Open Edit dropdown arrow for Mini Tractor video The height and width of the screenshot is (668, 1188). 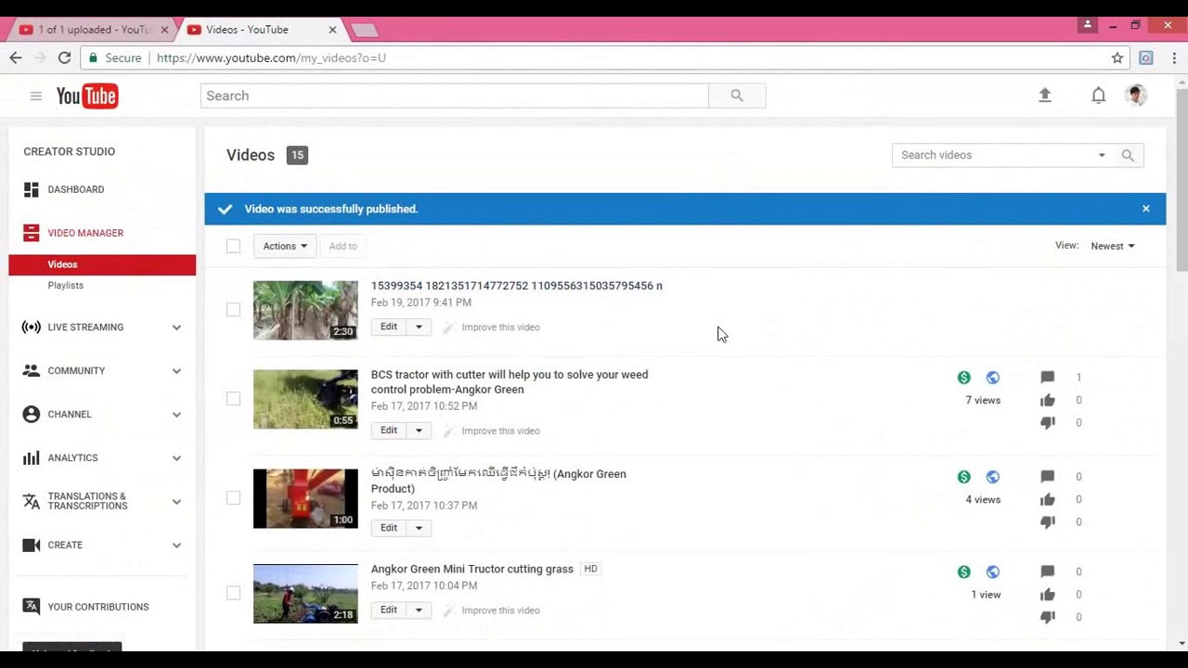tap(419, 610)
